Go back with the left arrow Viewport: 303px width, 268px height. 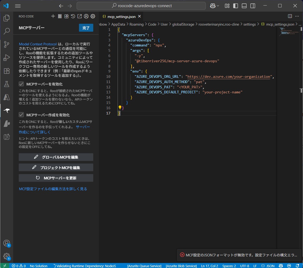pyautogui.click(x=61, y=6)
